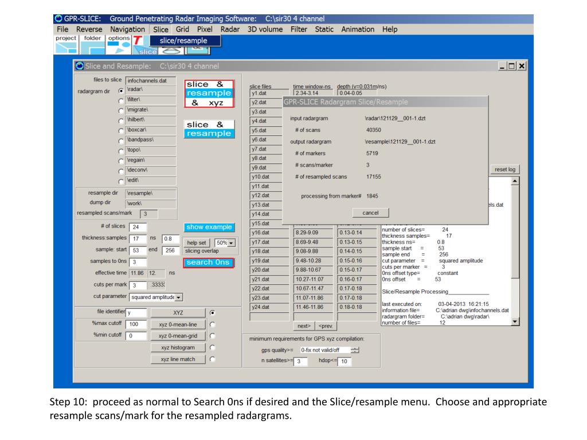This screenshot has width=587, height=440.
Task: Click the slice & resample & xyz button
Action: tap(209, 93)
